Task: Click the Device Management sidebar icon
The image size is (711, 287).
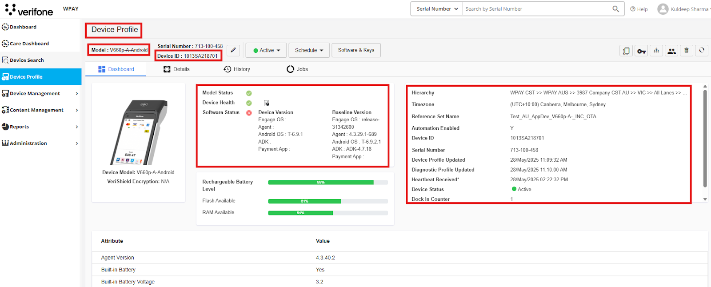Action: pyautogui.click(x=5, y=93)
